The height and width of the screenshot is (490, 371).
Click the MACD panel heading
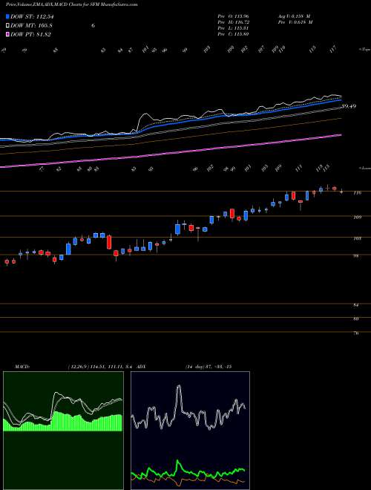(22, 366)
